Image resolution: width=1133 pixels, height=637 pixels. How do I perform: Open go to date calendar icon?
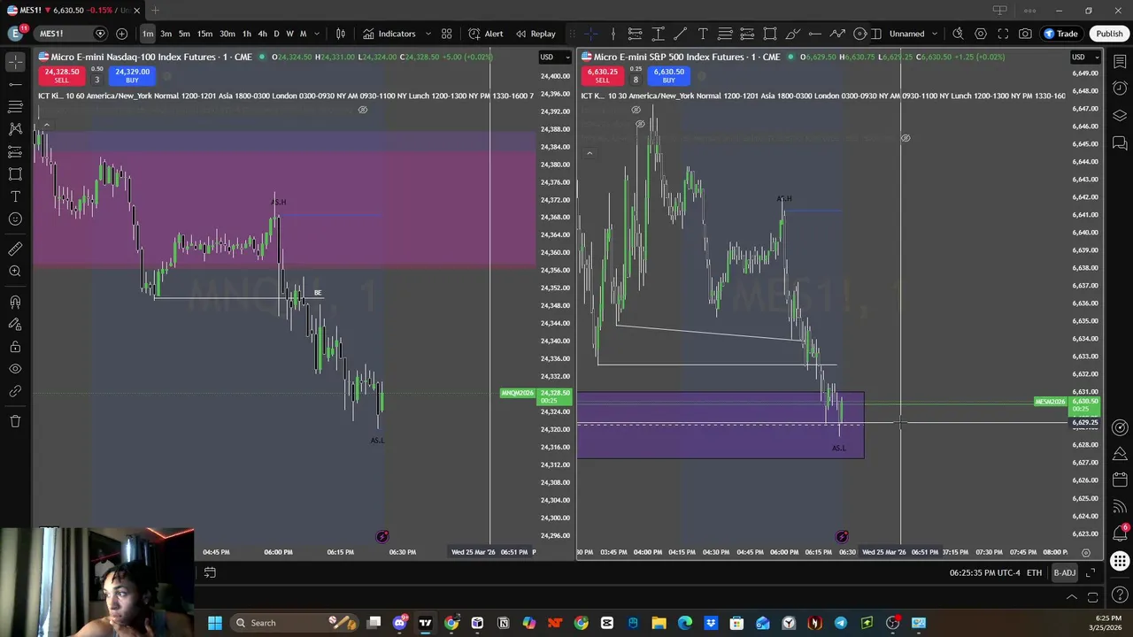click(x=210, y=572)
